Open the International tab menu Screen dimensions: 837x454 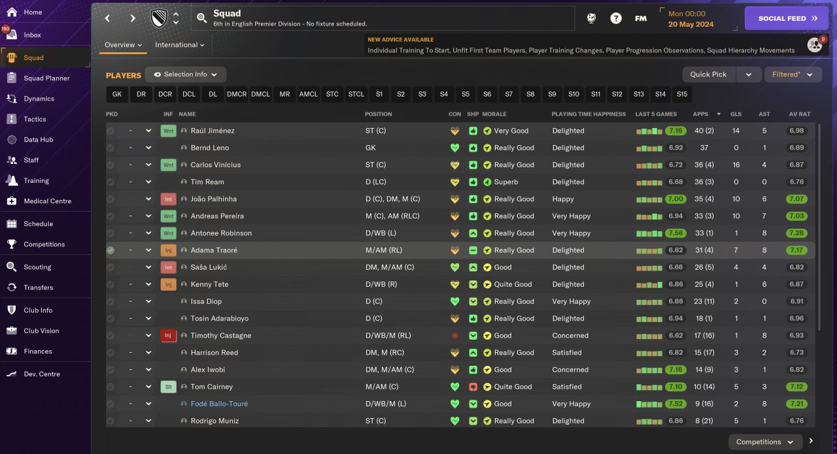[x=179, y=45]
